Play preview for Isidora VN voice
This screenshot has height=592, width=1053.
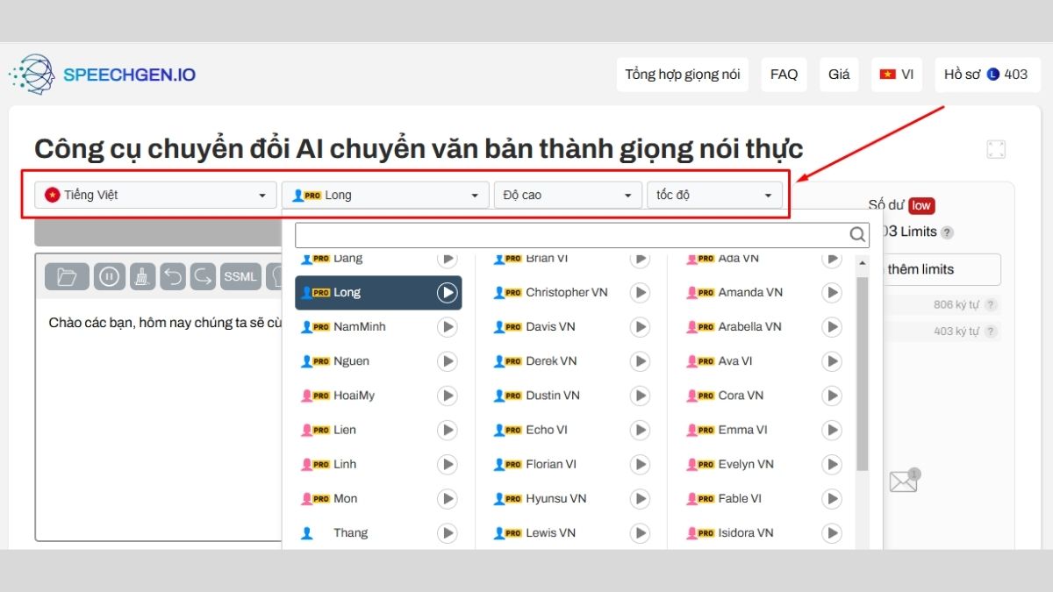832,532
